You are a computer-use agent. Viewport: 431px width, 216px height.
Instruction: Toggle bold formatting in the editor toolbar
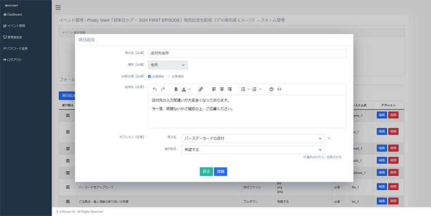pyautogui.click(x=176, y=90)
